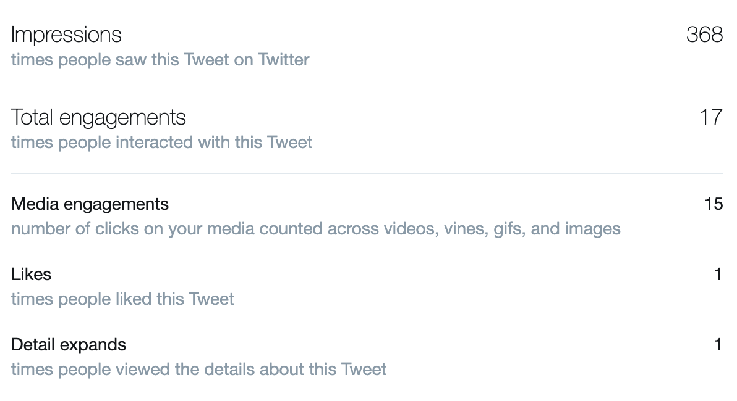737x401 pixels.
Task: Select the Detail expands count value
Action: pos(718,345)
